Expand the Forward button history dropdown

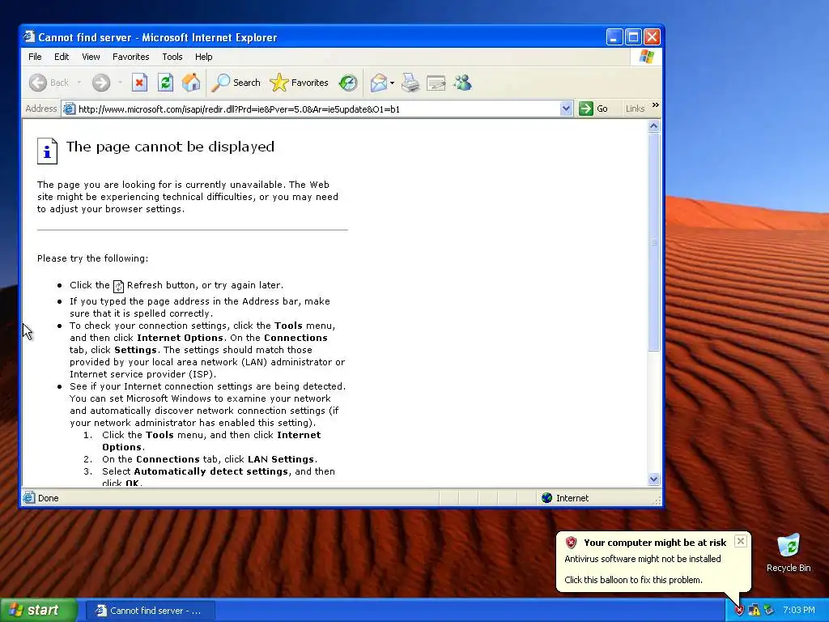click(120, 83)
